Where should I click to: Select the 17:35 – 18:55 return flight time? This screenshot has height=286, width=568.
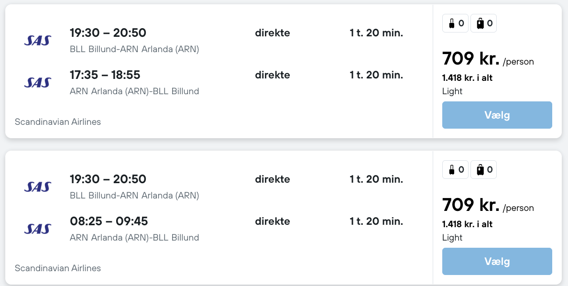click(x=105, y=75)
